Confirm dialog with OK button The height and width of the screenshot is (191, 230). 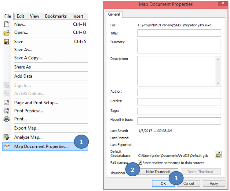(163, 184)
